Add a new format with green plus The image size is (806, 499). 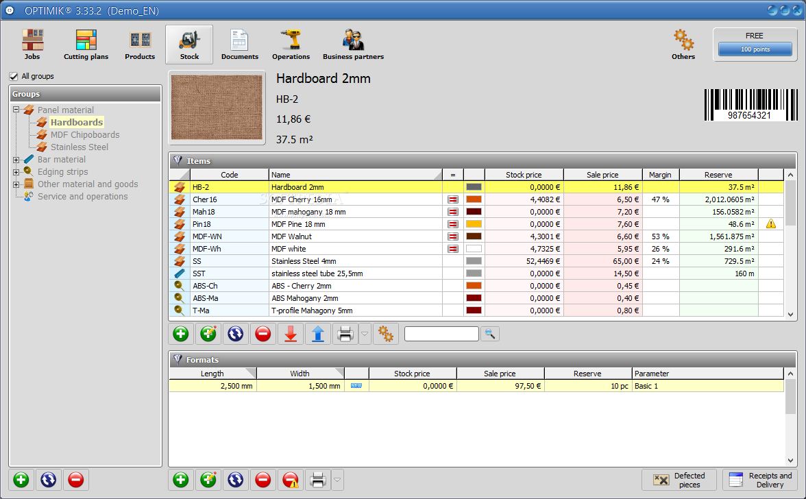180,480
